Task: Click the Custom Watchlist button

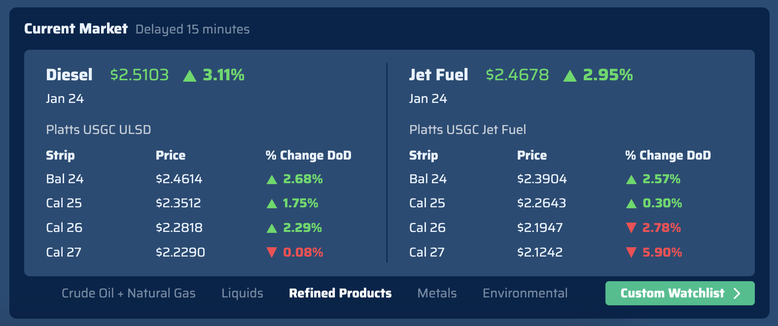Action: 680,293
